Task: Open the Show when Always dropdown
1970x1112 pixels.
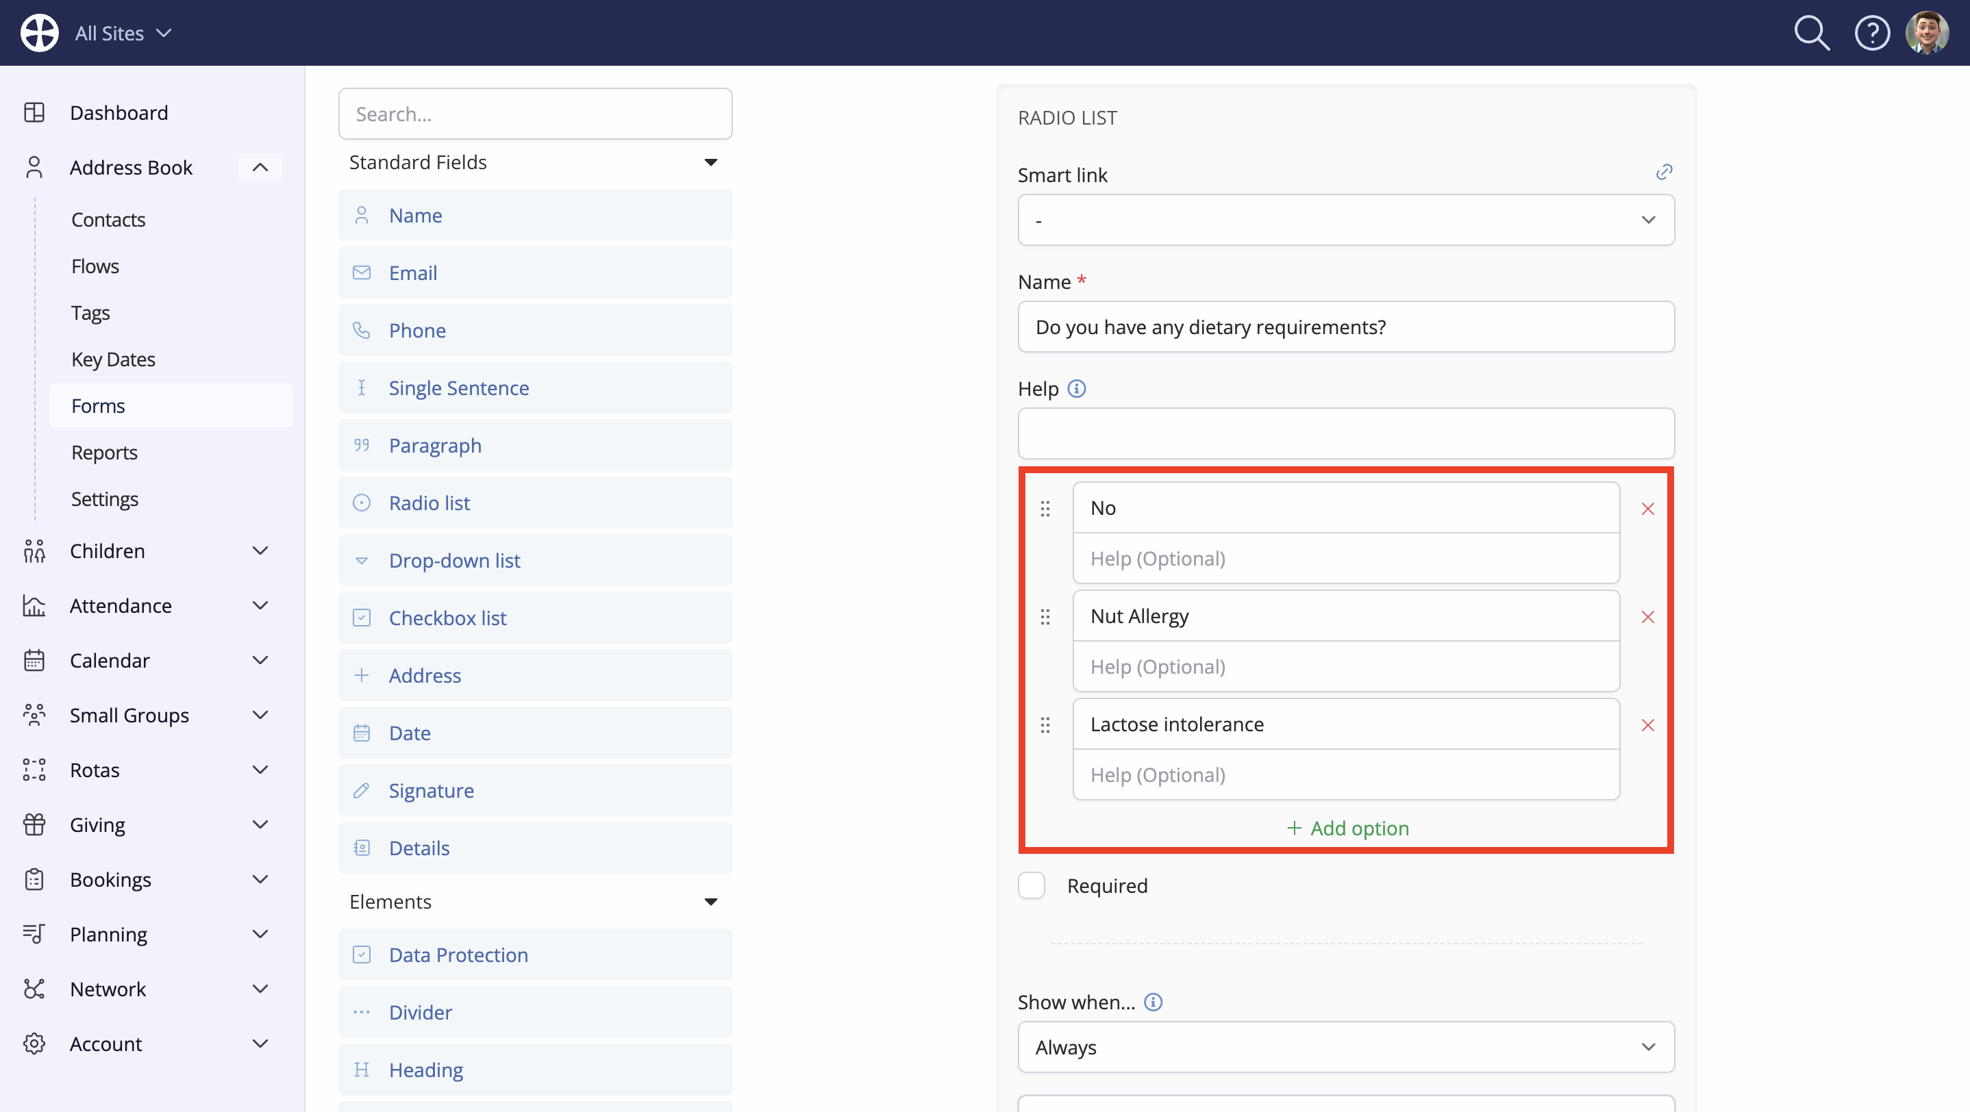Action: [1345, 1046]
